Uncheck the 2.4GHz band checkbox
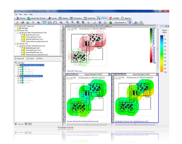This screenshot has height=144, width=182. pyautogui.click(x=28, y=58)
